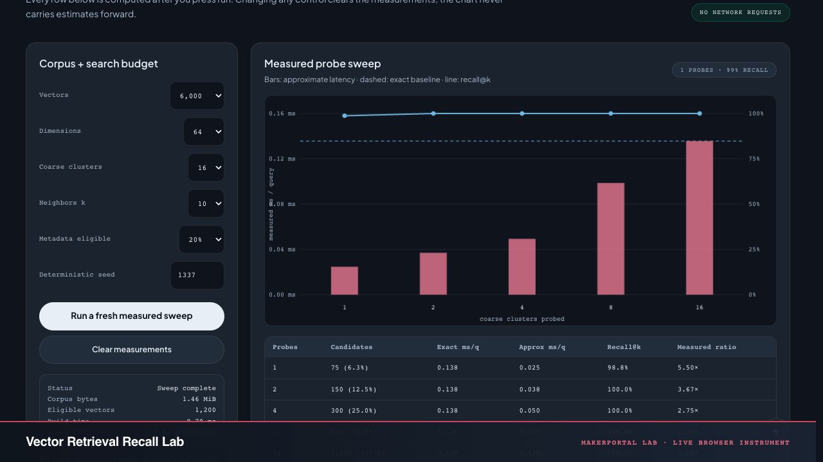This screenshot has height=462, width=823.
Task: Click the dashed exact baseline line
Action: pos(521,141)
